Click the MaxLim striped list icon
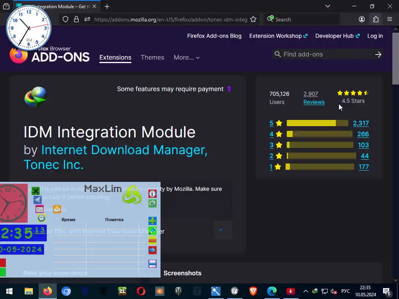This screenshot has height=299, width=399. [152, 264]
